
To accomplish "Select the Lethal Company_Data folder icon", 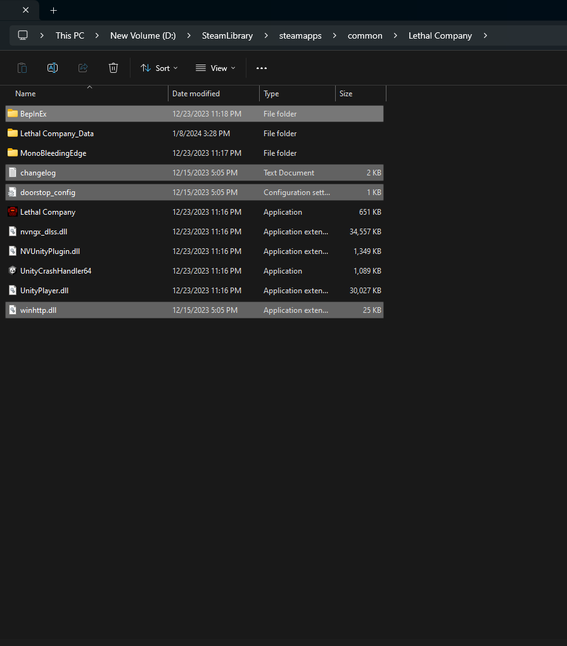I will click(x=13, y=133).
